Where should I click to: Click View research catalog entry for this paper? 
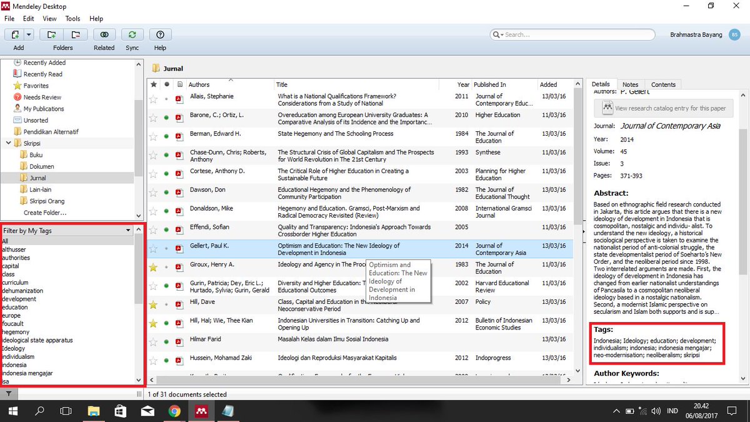662,108
